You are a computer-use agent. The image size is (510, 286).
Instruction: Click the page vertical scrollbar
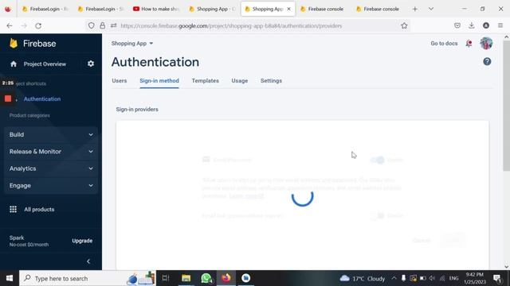coord(507,106)
